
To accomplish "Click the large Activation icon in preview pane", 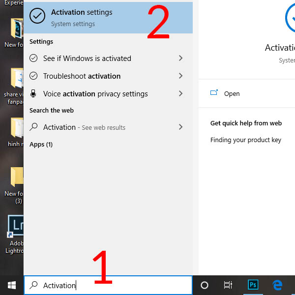I will (x=290, y=18).
